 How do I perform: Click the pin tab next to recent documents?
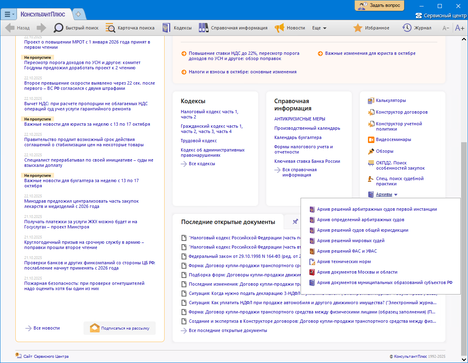coord(295,221)
